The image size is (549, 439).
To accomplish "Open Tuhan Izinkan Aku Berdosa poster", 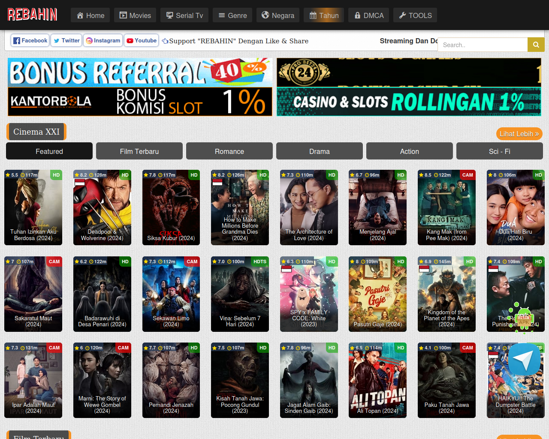I will pos(33,207).
